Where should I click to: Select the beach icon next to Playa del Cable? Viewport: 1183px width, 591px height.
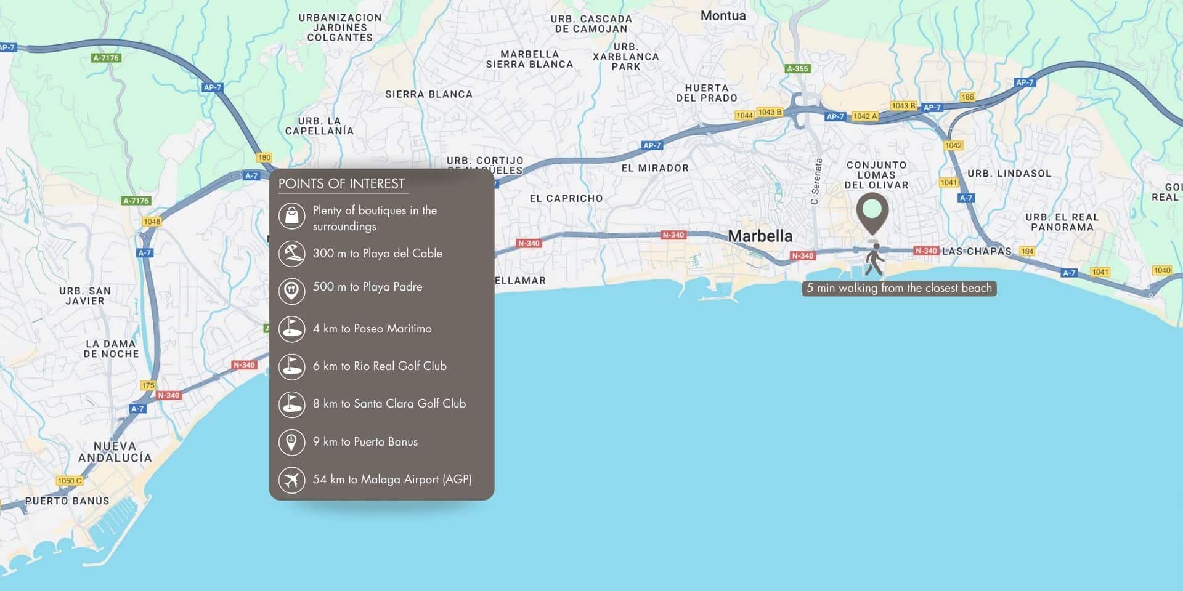point(293,252)
